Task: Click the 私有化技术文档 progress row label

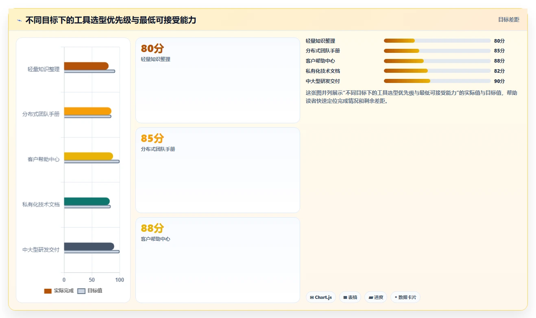Action: point(323,71)
